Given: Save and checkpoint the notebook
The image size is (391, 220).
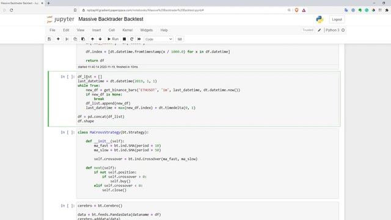Looking at the screenshot, I should click(49, 39).
